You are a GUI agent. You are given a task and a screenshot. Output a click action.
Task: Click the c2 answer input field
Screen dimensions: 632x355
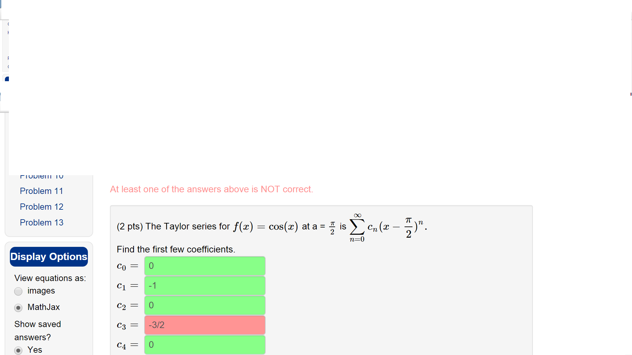(x=204, y=305)
